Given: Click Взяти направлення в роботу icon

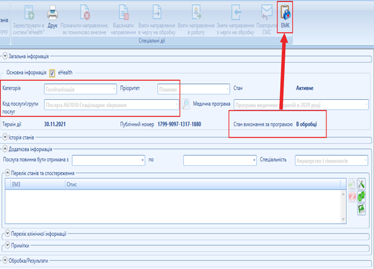Looking at the screenshot, I should [x=196, y=13].
